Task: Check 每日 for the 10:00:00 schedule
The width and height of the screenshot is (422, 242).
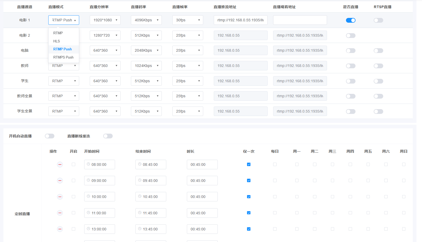Action: pyautogui.click(x=275, y=197)
